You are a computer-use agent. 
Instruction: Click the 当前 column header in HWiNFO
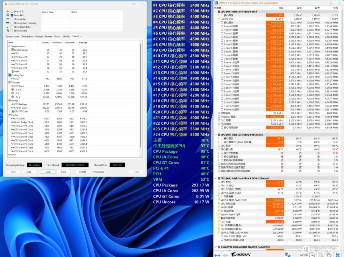[281, 8]
